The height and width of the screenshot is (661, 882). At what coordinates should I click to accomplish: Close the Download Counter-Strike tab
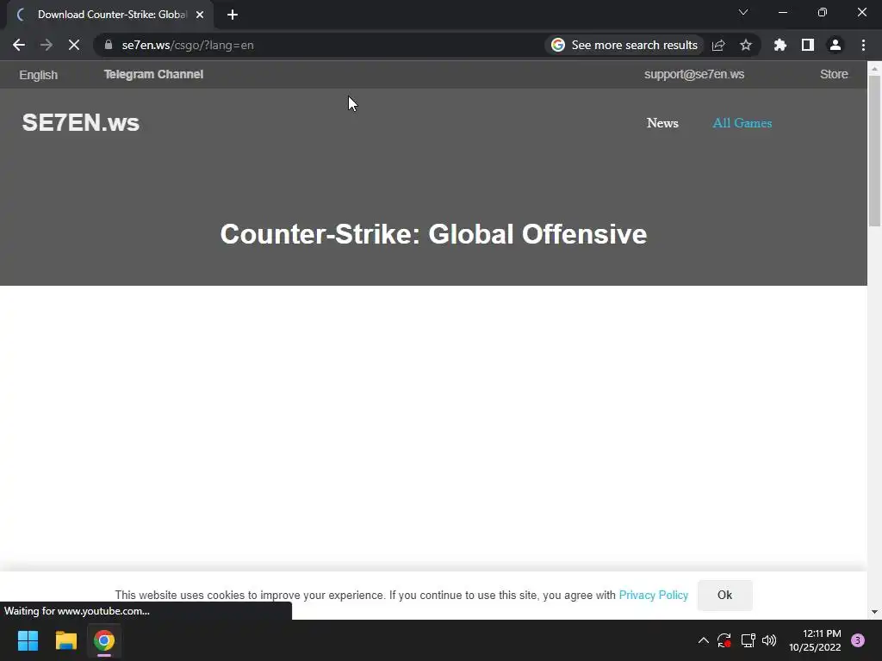pos(200,15)
